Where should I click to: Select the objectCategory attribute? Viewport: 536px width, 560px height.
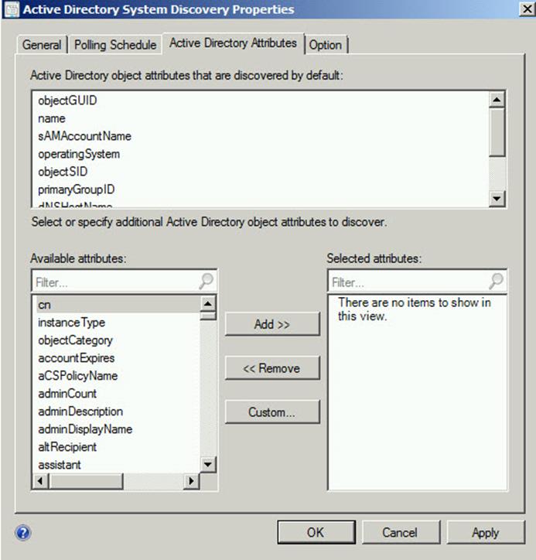tap(75, 340)
